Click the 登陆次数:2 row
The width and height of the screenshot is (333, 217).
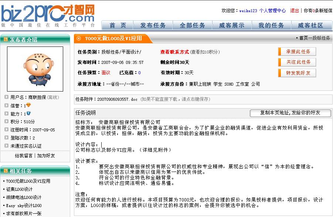pos(23,138)
